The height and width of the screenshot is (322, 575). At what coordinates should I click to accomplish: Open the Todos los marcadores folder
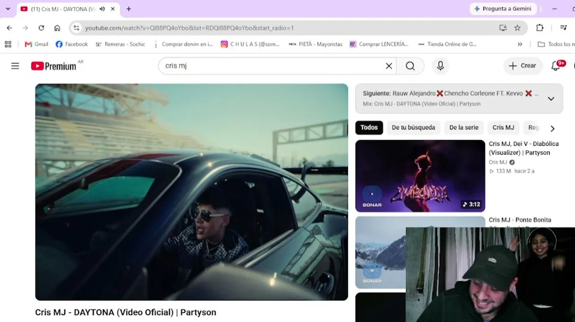(556, 44)
